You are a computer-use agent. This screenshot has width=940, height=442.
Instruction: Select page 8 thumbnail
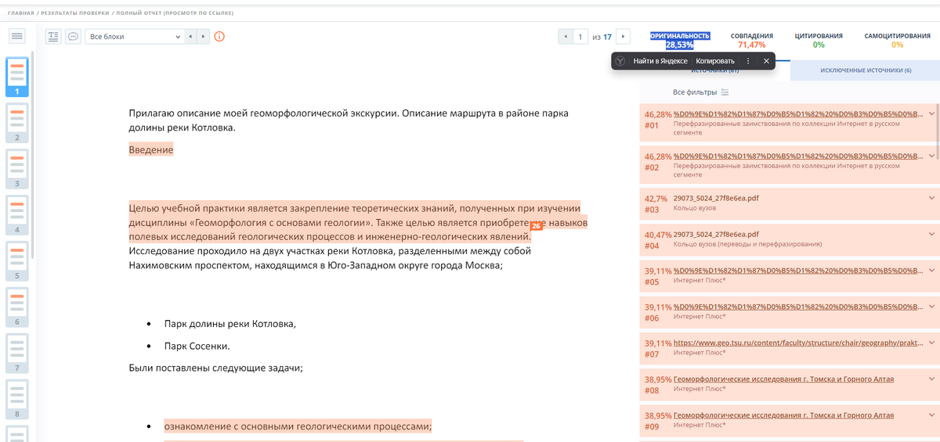pos(17,399)
